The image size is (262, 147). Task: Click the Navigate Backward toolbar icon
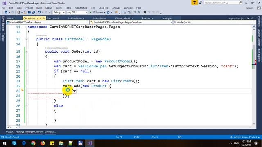[6, 13]
